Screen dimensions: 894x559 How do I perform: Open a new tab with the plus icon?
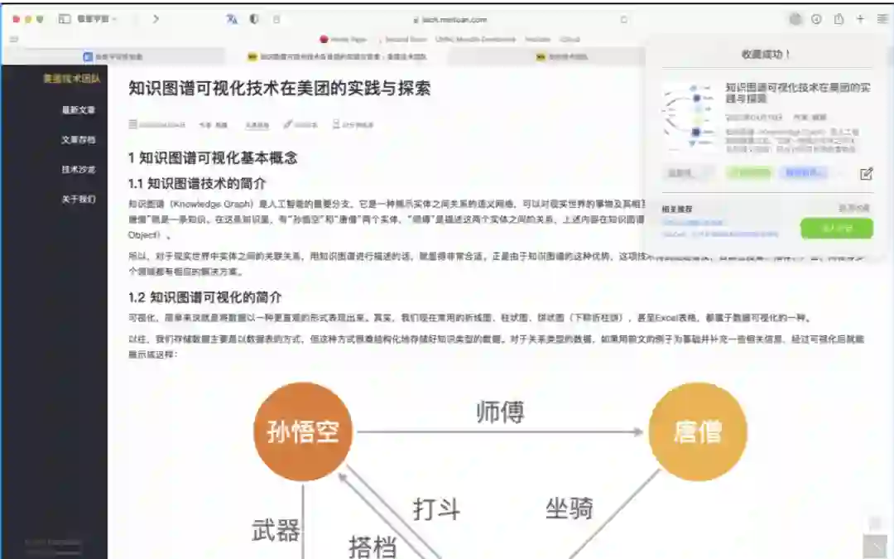click(x=860, y=19)
